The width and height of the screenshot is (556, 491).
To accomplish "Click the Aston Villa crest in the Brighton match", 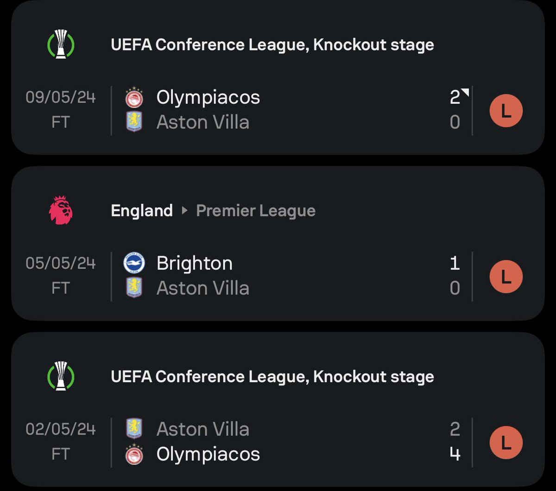I will pyautogui.click(x=134, y=288).
